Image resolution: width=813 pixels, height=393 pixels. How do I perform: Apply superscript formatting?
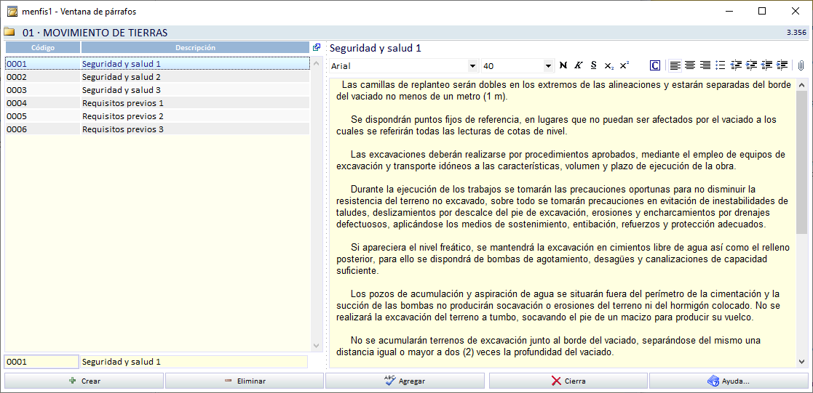coord(624,65)
